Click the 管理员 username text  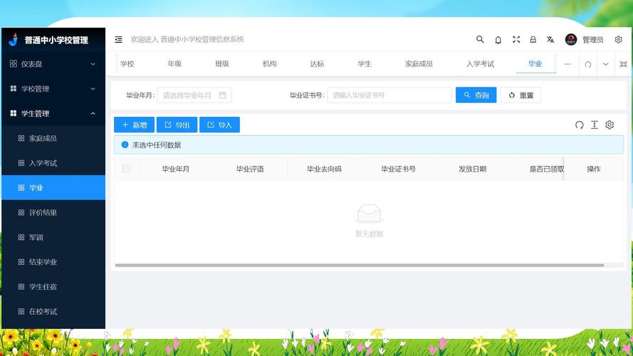pyautogui.click(x=592, y=40)
